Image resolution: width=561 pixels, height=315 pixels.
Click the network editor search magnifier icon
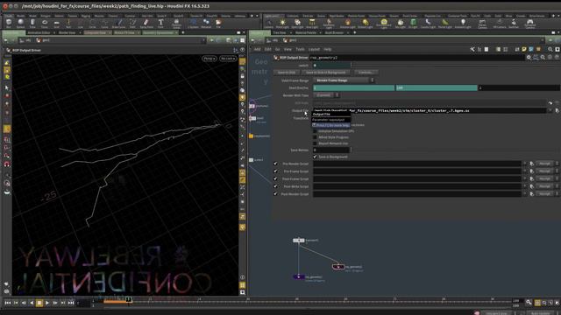[550, 49]
